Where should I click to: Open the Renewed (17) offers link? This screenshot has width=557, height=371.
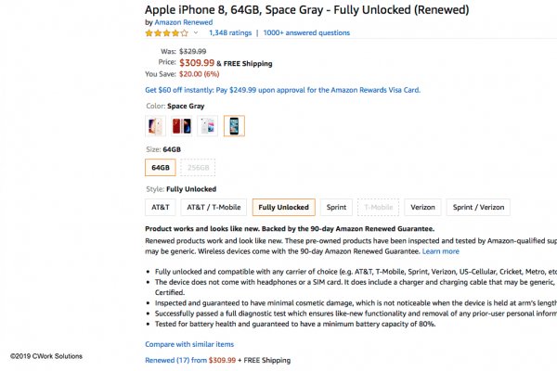point(176,360)
